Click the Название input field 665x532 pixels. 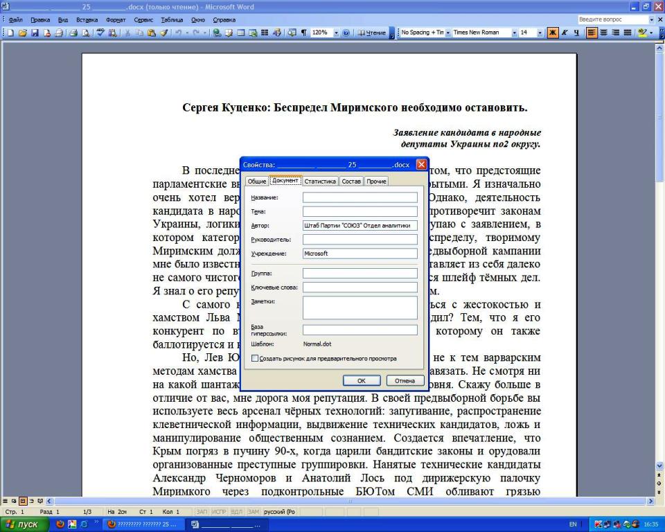coord(360,197)
